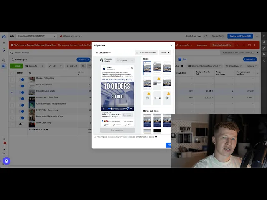
Task: Click Advanced Preview button
Action: coord(146,52)
